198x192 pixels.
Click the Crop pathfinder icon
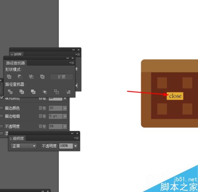(45, 92)
